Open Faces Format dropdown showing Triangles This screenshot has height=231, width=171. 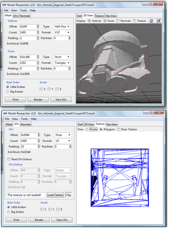click(62, 63)
